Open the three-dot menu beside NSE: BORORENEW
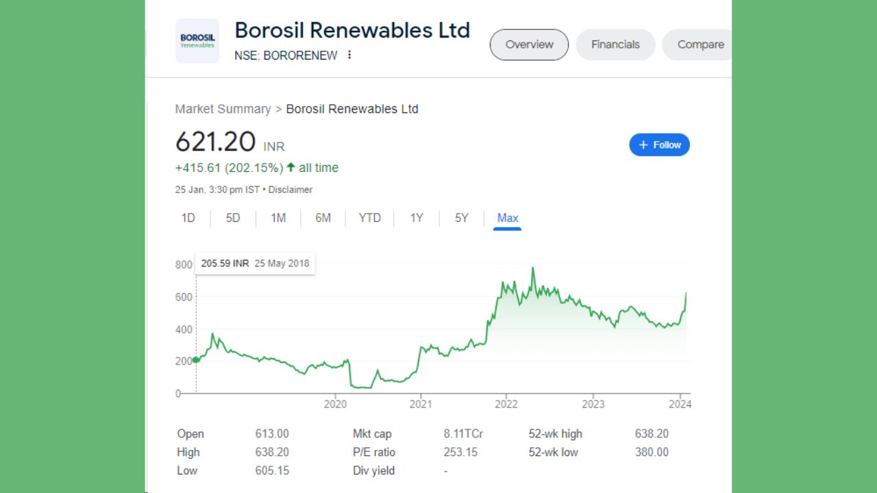Viewport: 877px width, 493px height. (x=349, y=55)
